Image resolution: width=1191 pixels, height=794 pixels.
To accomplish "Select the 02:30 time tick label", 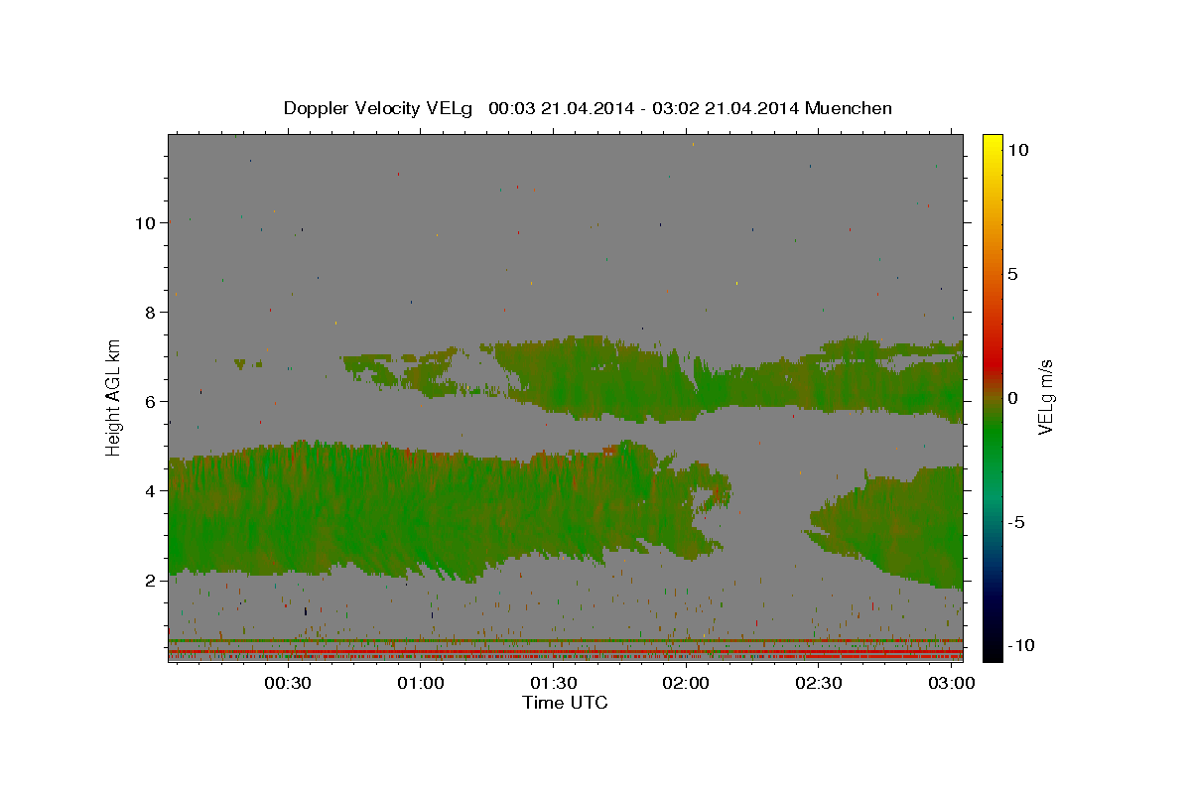I will pos(819,684).
